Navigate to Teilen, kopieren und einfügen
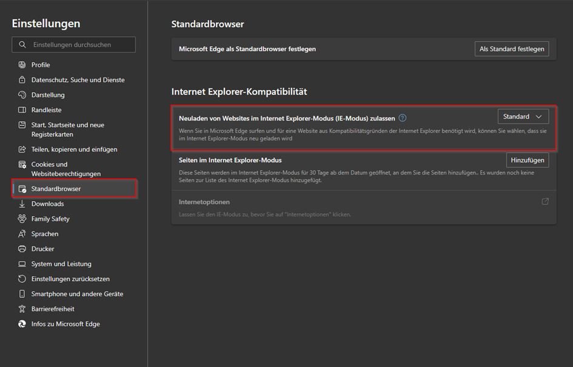The height and width of the screenshot is (367, 573). tap(74, 149)
